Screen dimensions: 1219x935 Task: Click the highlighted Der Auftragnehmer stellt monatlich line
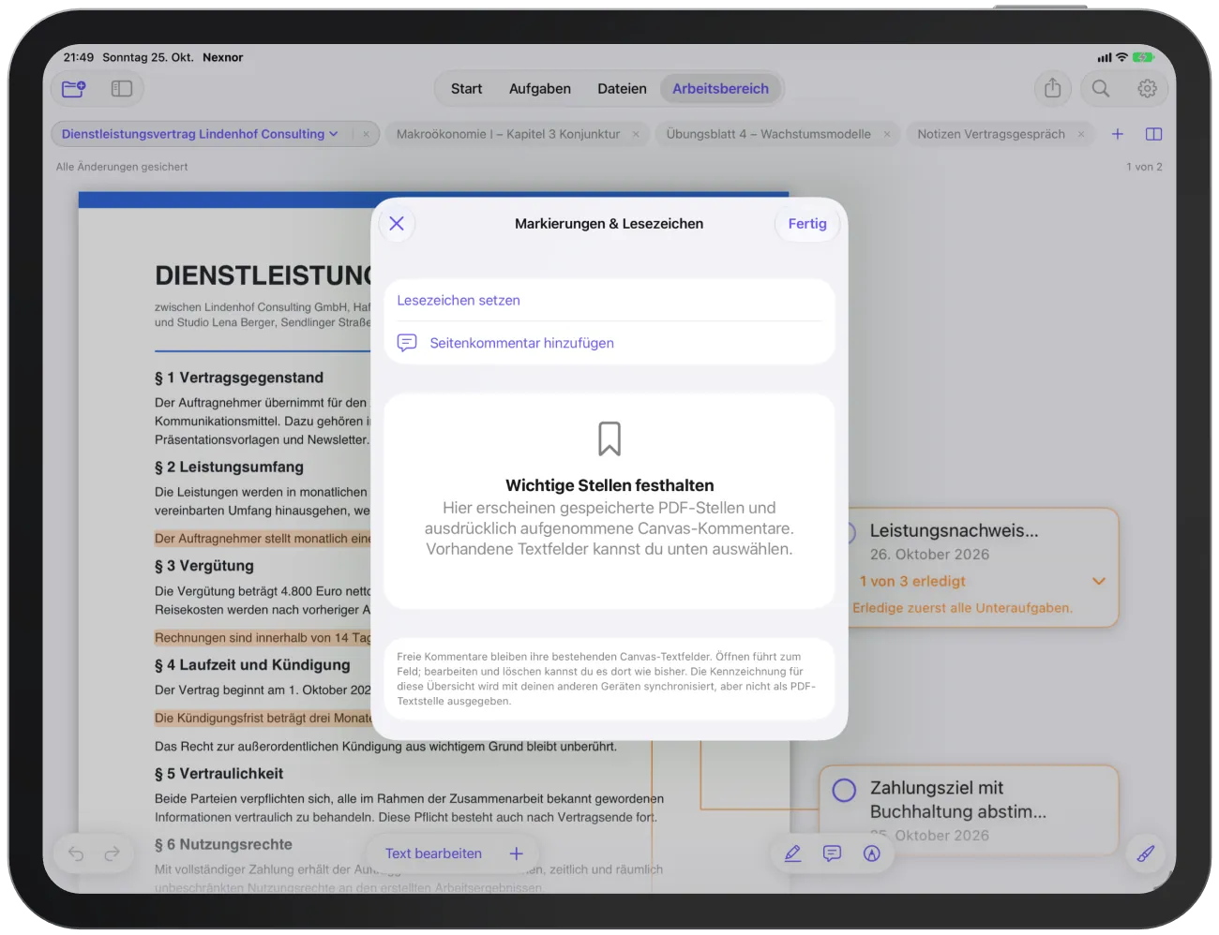(x=263, y=539)
